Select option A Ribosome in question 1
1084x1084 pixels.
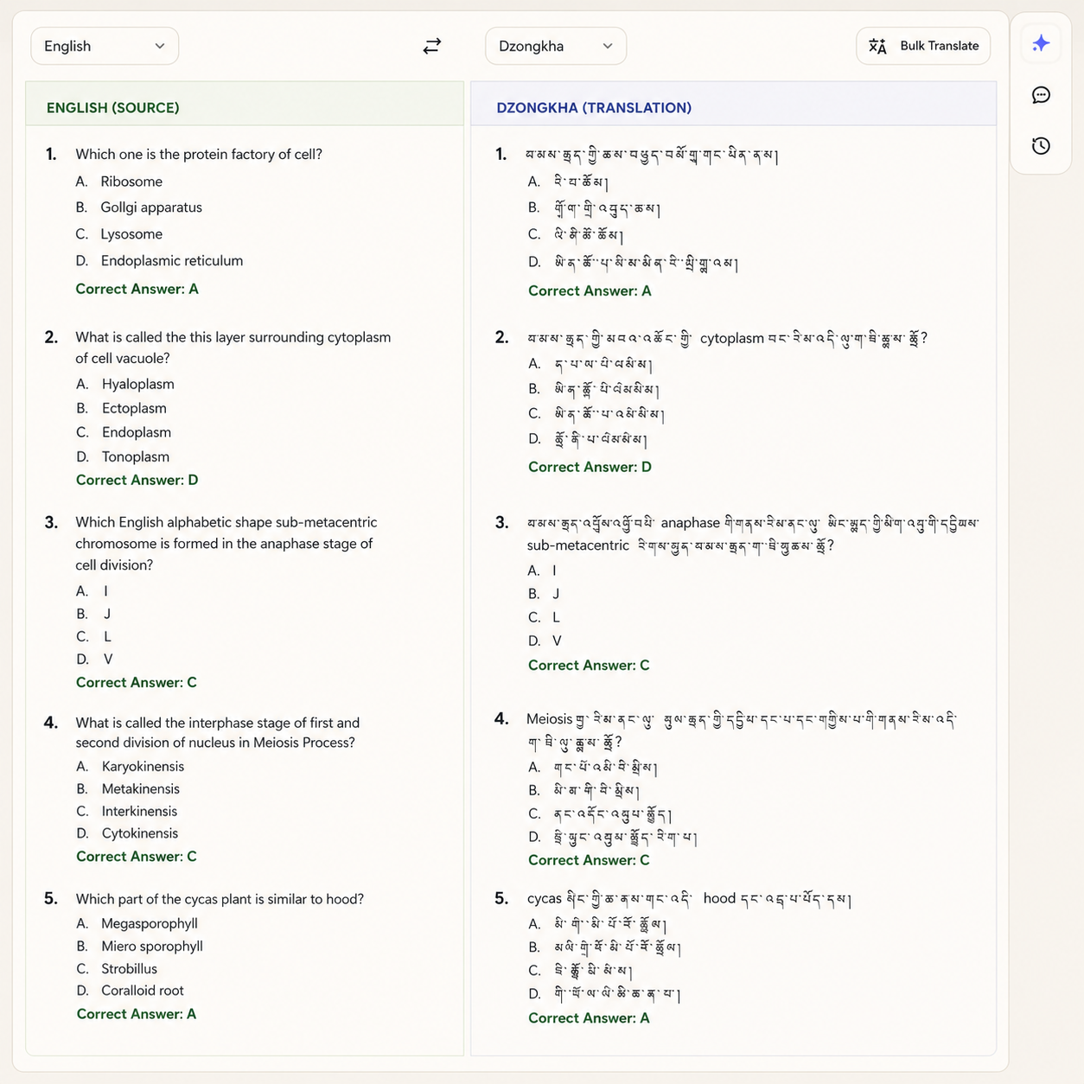click(119, 182)
